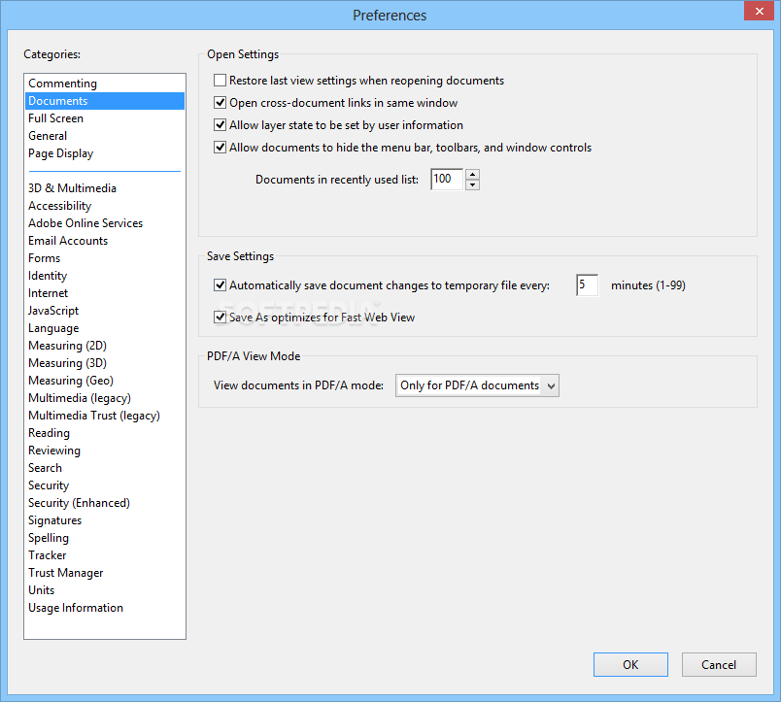Viewport: 781px width, 702px height.
Task: Decrease recently used list count with down arrow
Action: pos(473,184)
